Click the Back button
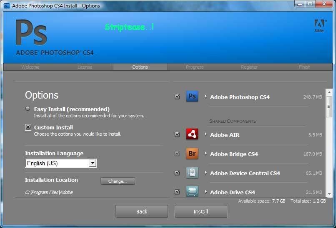This screenshot has width=336, height=228. tap(142, 211)
